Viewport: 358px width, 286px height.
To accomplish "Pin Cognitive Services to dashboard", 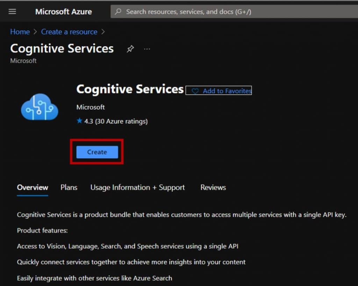I will pos(130,49).
